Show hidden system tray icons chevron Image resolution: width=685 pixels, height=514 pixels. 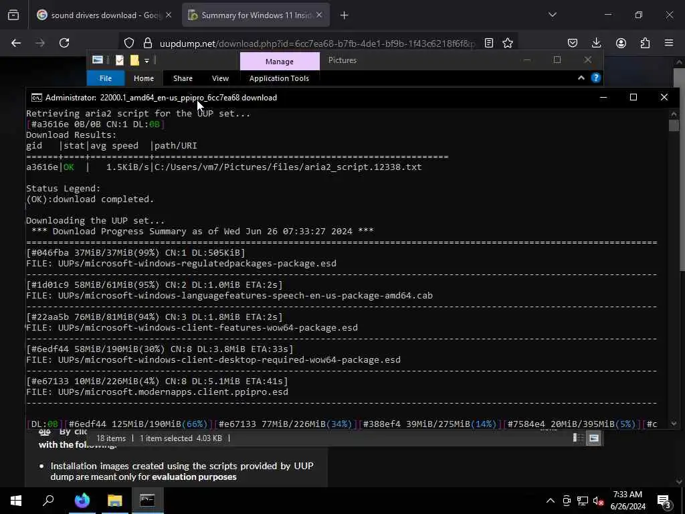[x=551, y=501]
